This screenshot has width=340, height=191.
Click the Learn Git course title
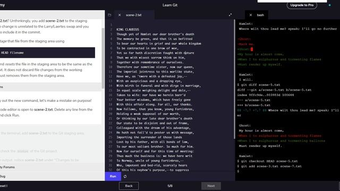click(170, 5)
